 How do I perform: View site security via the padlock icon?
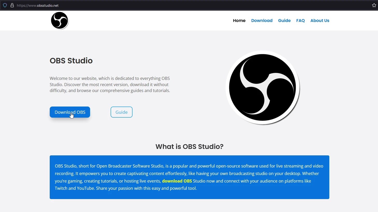pyautogui.click(x=12, y=5)
